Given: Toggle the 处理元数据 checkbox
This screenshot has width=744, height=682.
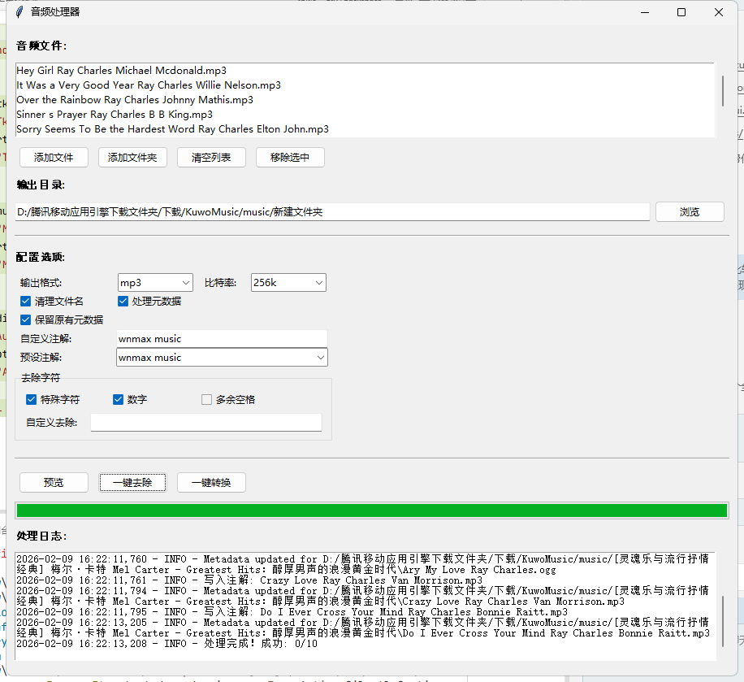Looking at the screenshot, I should [x=123, y=301].
